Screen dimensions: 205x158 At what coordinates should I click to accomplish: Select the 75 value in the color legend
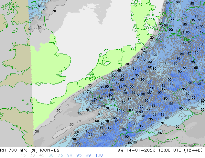click(x=60, y=155)
